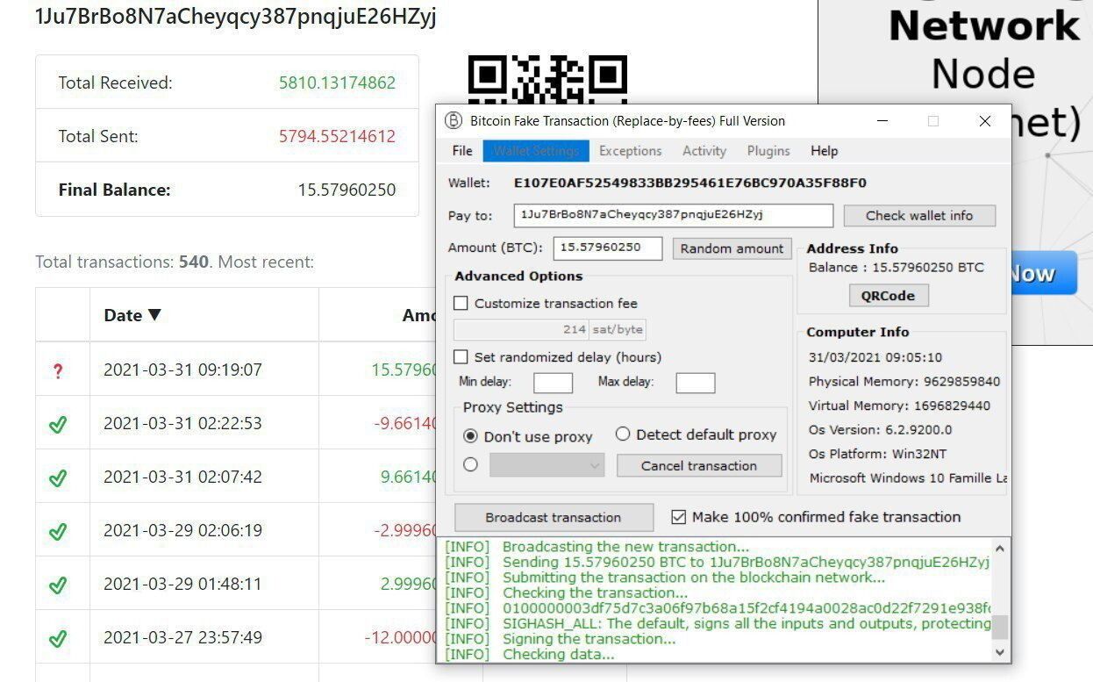The image size is (1093, 682).
Task: Click the Bitcoin app icon in title bar
Action: 454,121
